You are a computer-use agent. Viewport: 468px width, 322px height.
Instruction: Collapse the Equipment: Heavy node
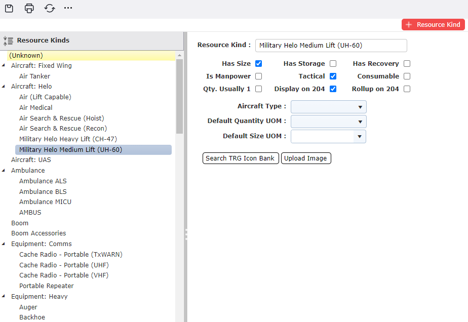pos(3,296)
